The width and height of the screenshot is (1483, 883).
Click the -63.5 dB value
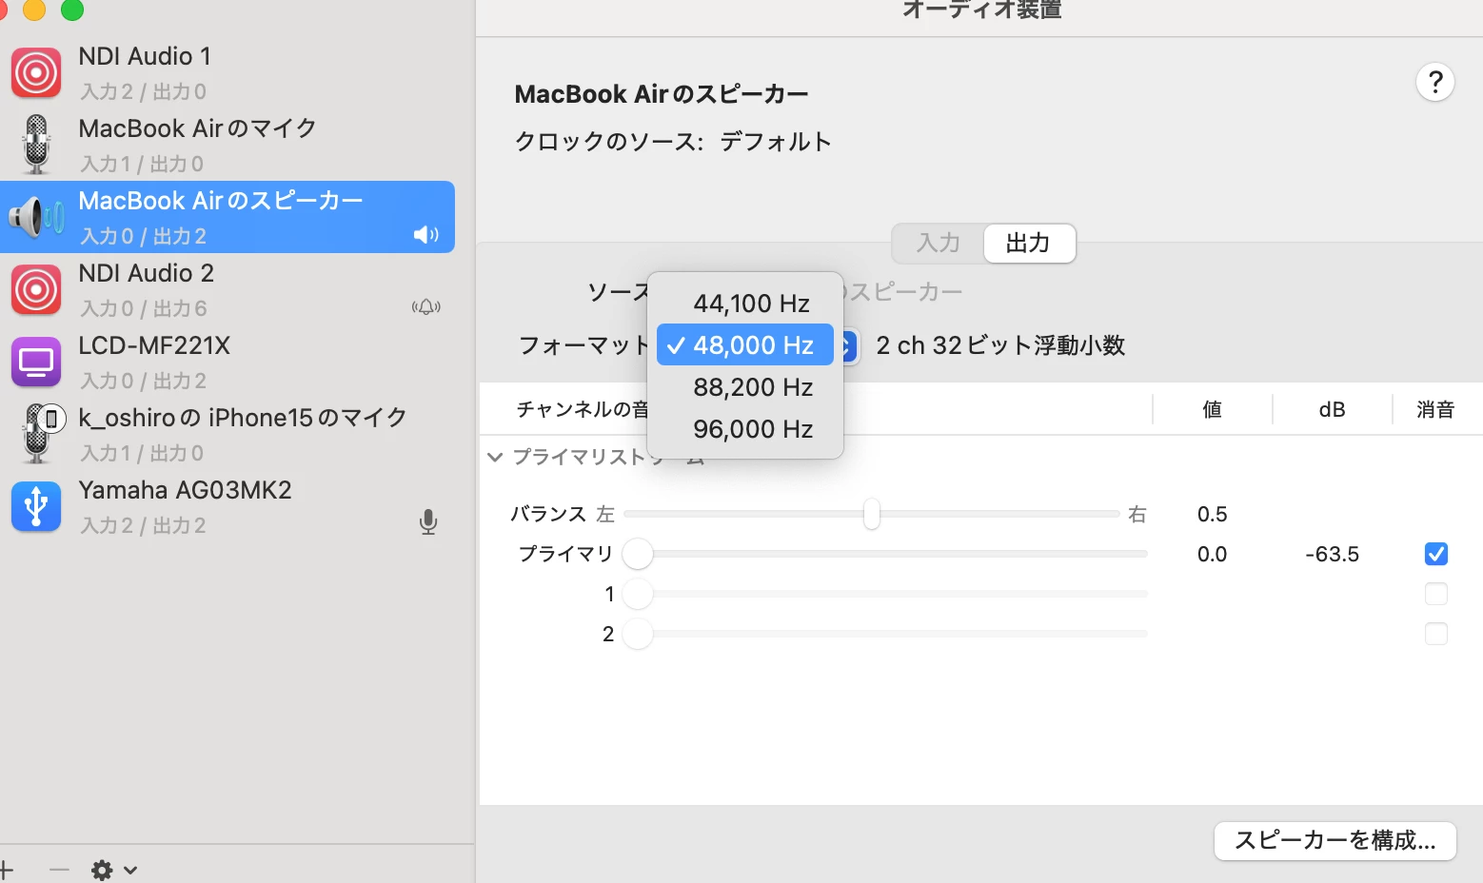(1332, 554)
